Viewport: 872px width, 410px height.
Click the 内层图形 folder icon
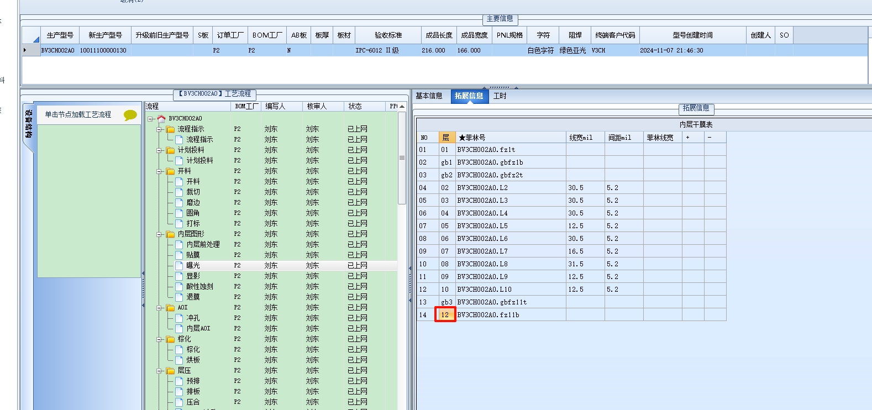point(170,234)
